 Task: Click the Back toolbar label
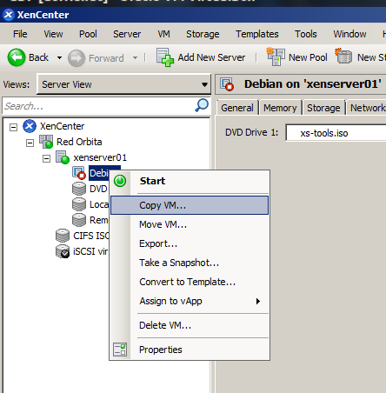38,57
